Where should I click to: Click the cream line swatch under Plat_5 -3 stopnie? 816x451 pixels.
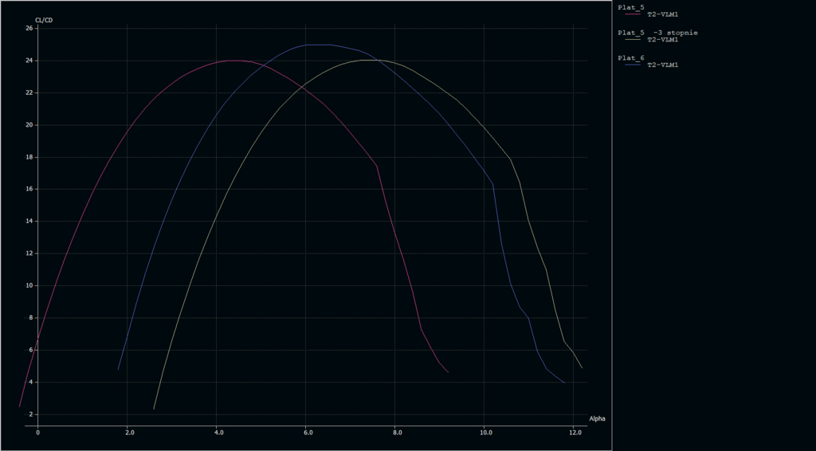click(x=634, y=40)
